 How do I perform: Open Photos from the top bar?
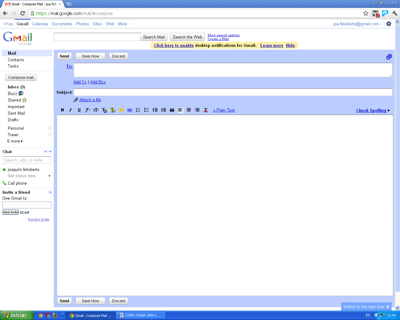coord(82,24)
